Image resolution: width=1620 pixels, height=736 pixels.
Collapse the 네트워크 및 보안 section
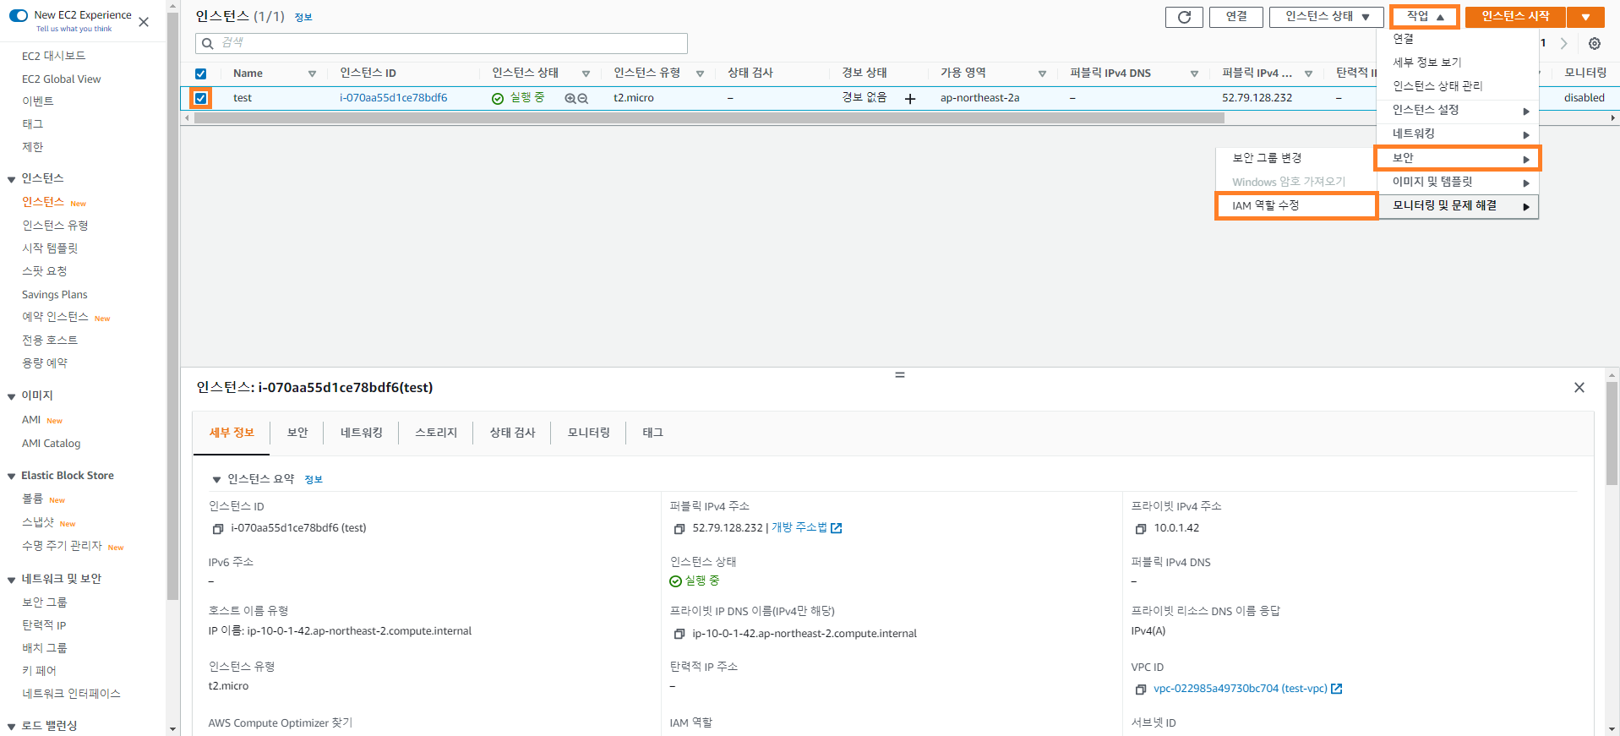coord(12,580)
